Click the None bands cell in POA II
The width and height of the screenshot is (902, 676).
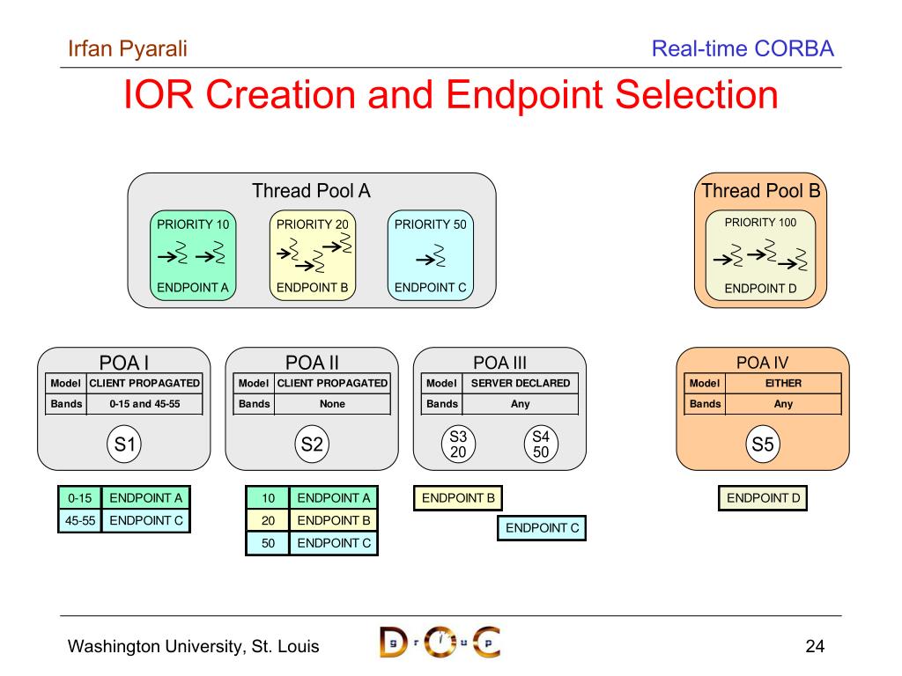pyautogui.click(x=332, y=404)
